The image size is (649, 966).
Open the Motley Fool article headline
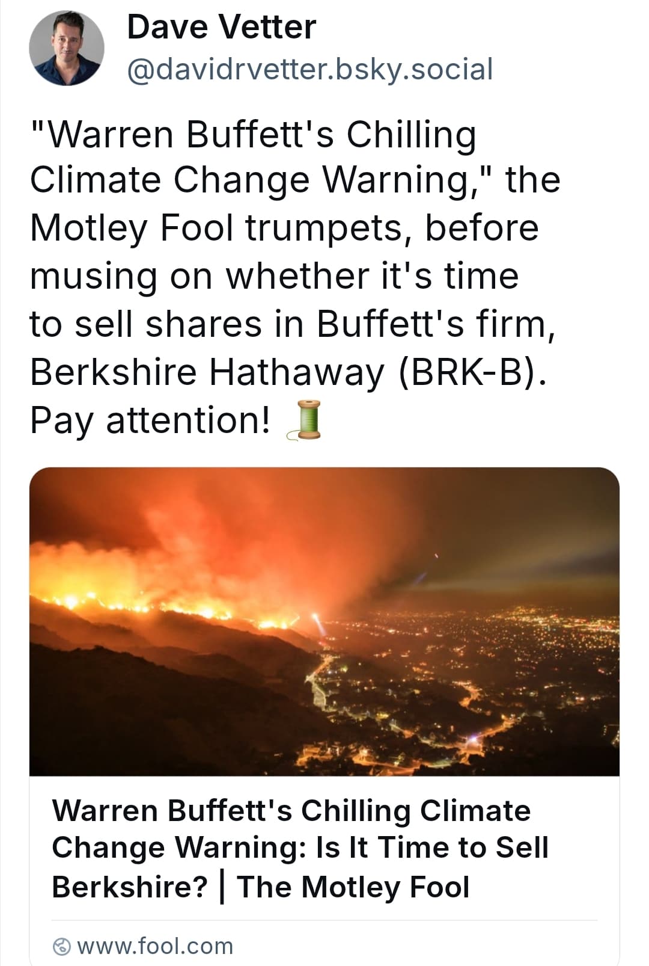tap(300, 849)
